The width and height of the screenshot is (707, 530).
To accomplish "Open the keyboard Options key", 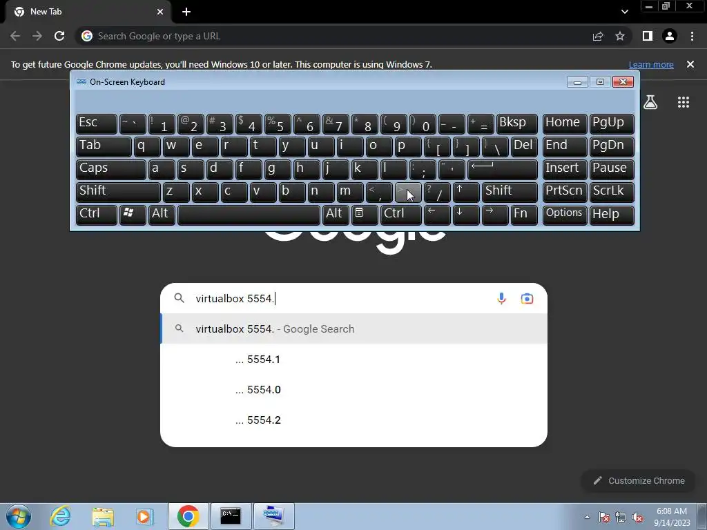I will (565, 215).
